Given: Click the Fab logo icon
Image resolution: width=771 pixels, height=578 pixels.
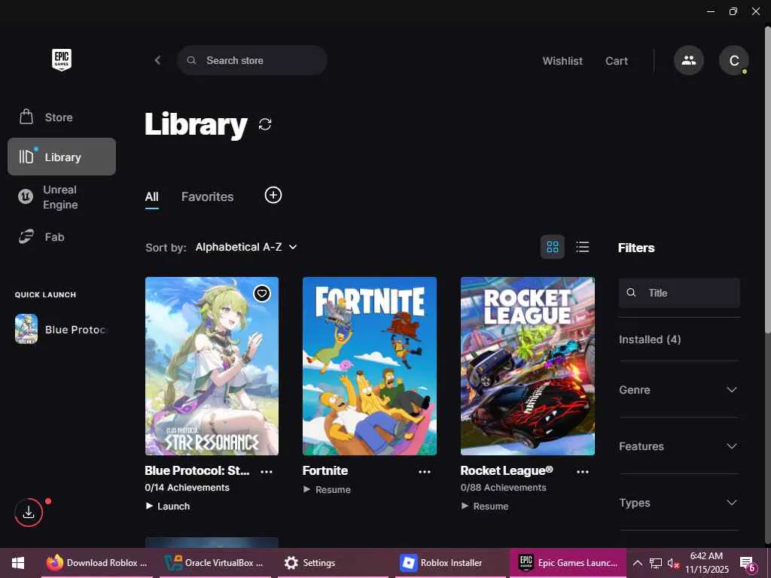Looking at the screenshot, I should [x=26, y=237].
